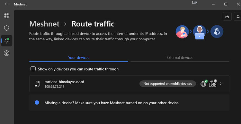Toggle Show only devices you can route through
The width and height of the screenshot is (241, 124).
pyautogui.click(x=33, y=69)
